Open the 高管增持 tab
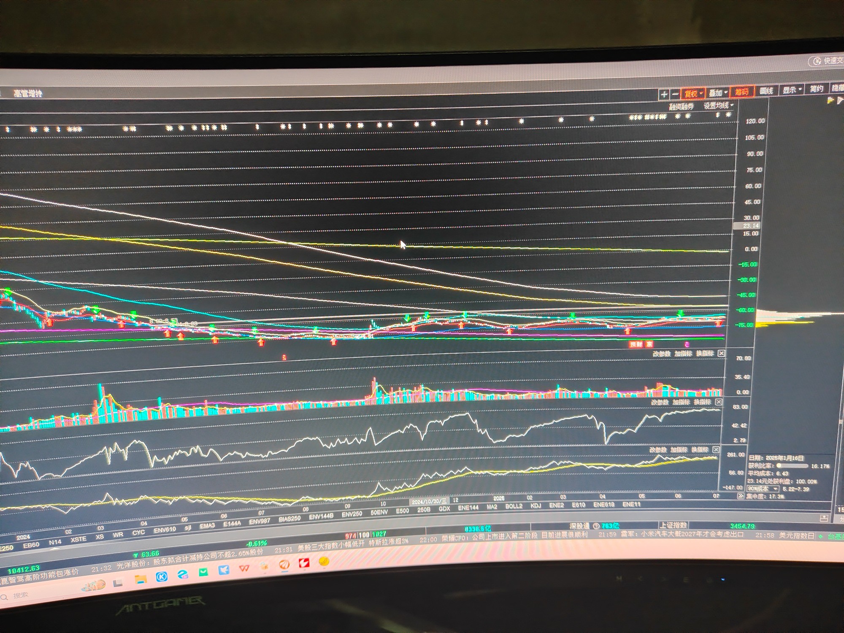 point(28,93)
